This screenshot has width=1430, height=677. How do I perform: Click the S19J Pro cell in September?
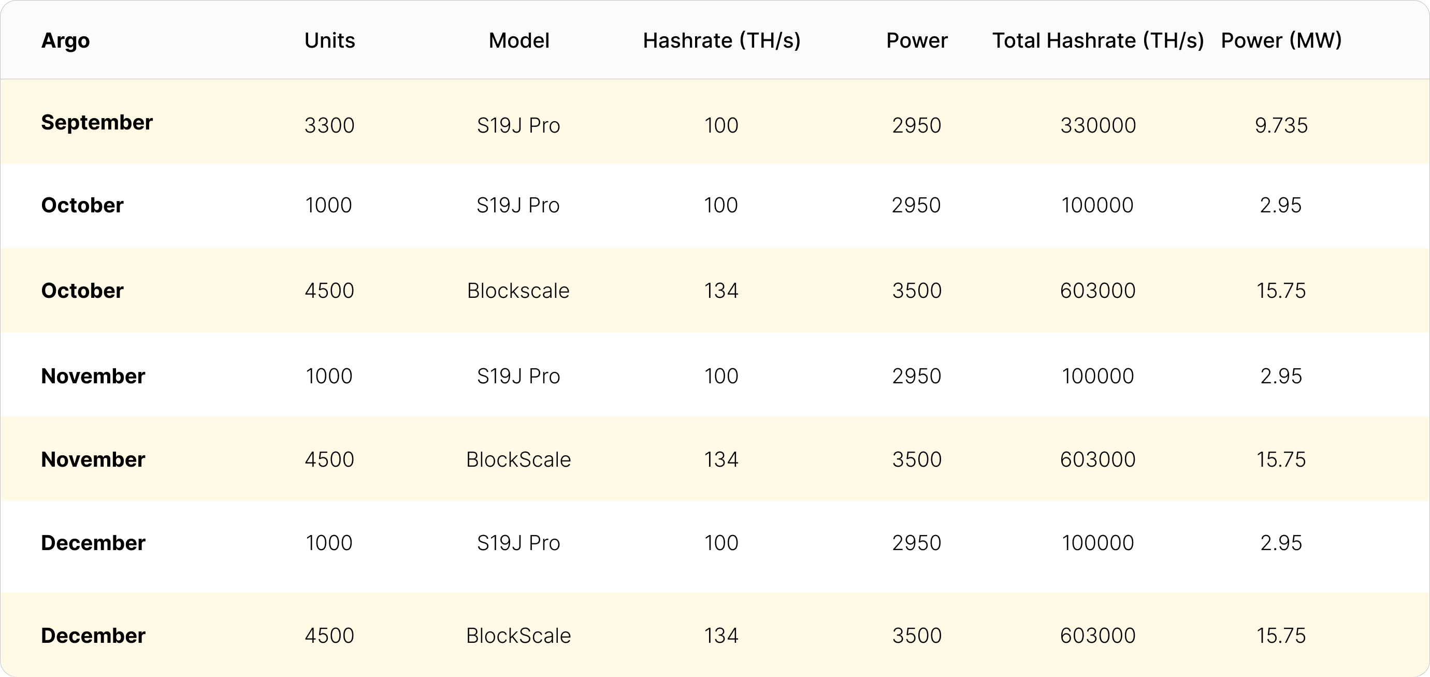coord(518,125)
